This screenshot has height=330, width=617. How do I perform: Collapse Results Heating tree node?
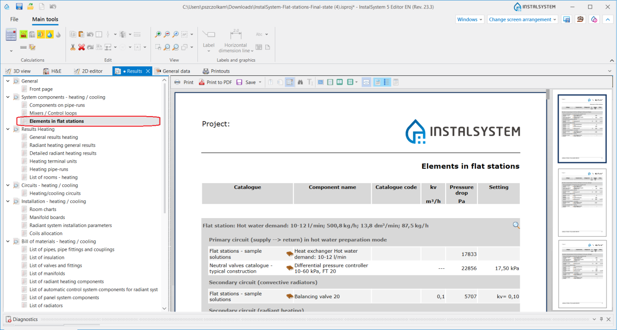[8, 129]
